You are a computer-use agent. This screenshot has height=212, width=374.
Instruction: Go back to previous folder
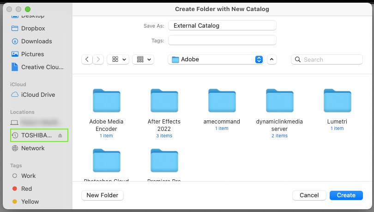87,59
